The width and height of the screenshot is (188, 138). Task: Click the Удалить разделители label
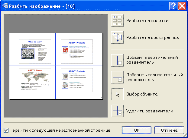tap(150, 111)
